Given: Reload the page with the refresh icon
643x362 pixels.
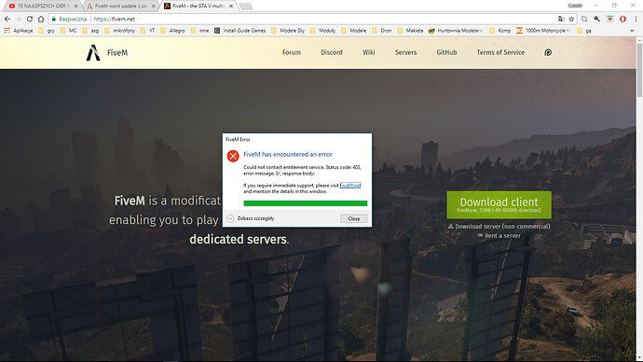Looking at the screenshot, I should pyautogui.click(x=30, y=19).
